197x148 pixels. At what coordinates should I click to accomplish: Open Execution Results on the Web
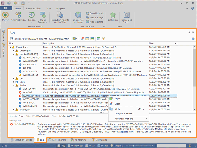point(60,17)
